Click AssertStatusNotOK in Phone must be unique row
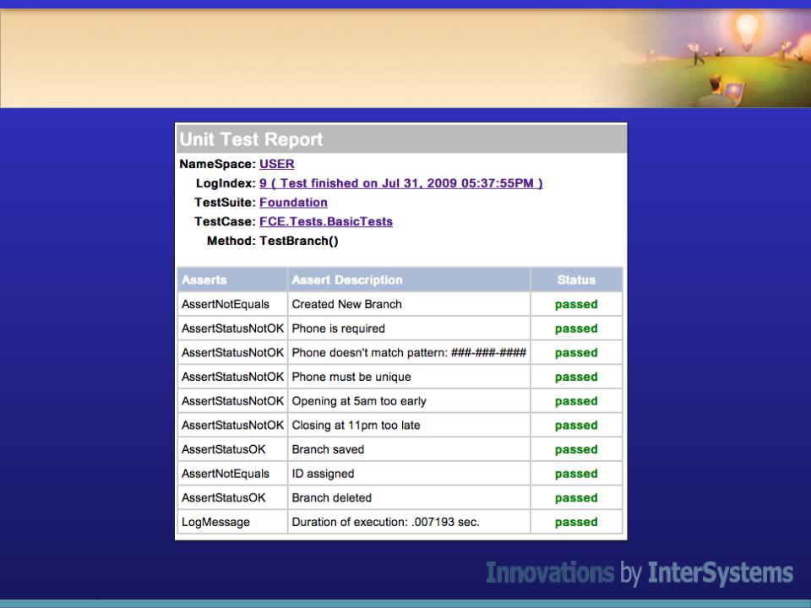 click(232, 377)
